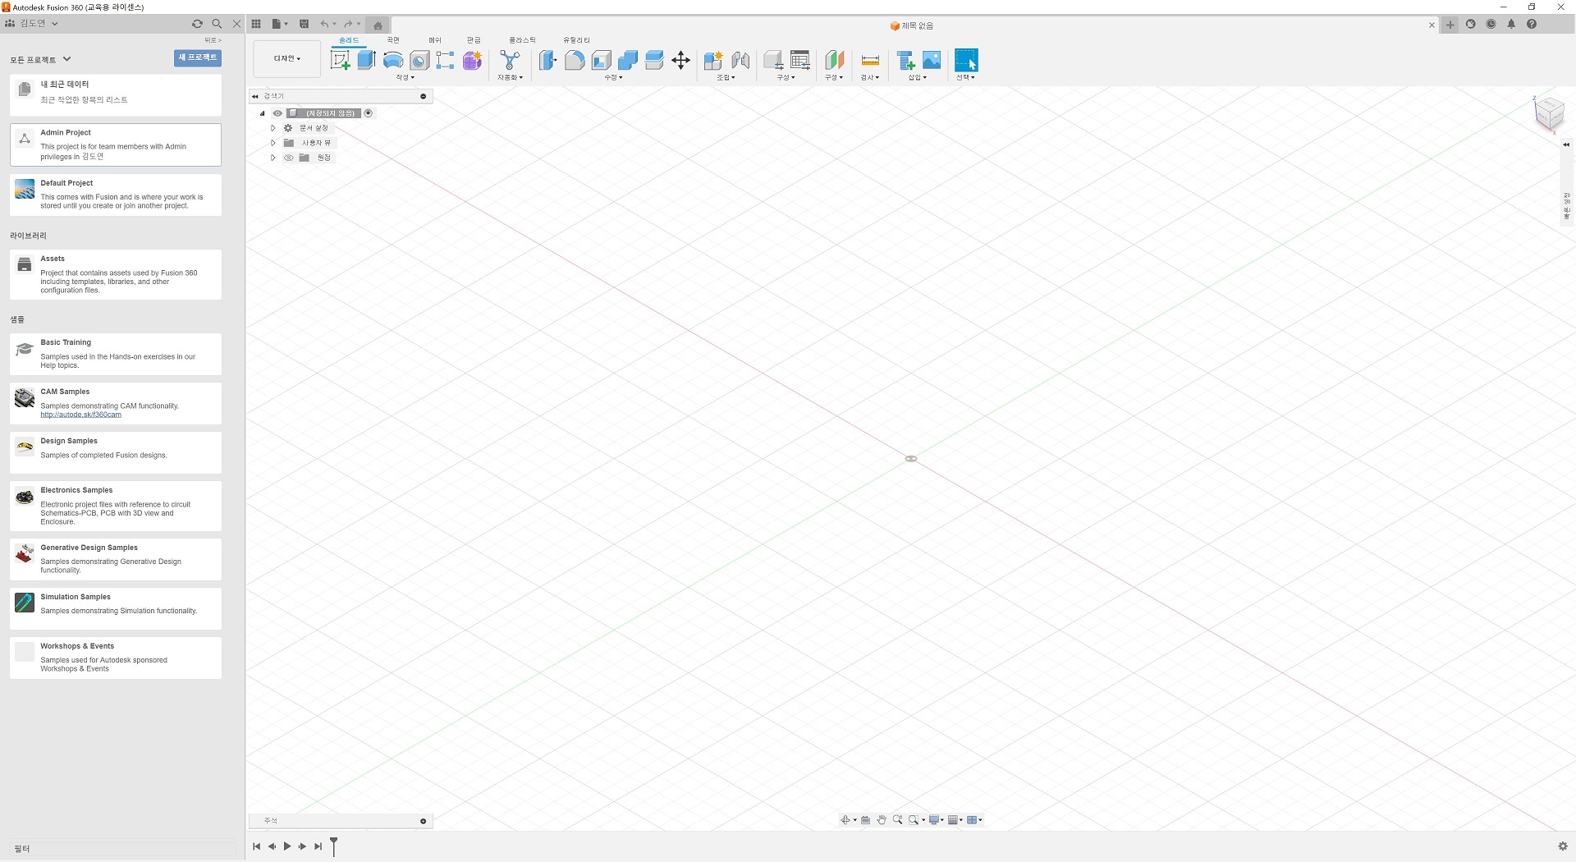Select the Offset Face tool
This screenshot has height=862, width=1576.
654,60
